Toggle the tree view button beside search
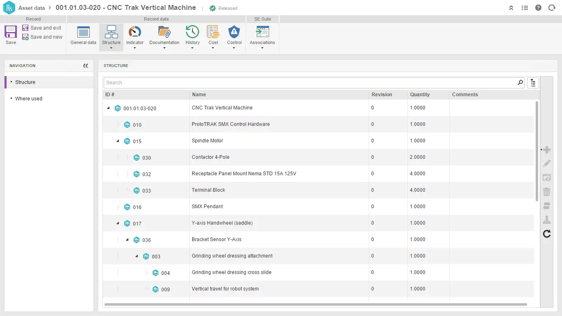 point(533,83)
